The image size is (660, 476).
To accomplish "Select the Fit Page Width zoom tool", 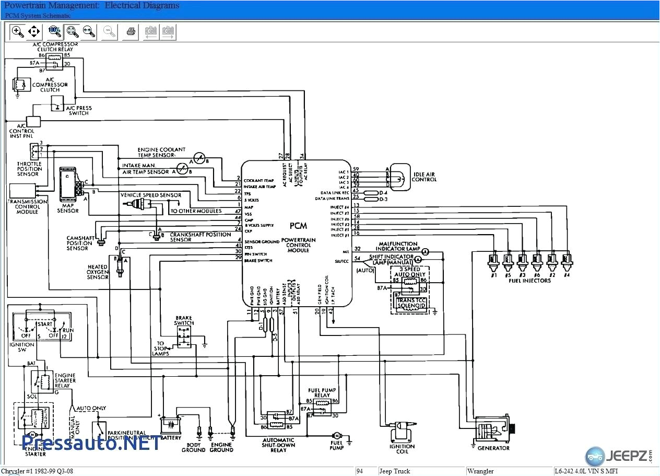I will pos(89,32).
